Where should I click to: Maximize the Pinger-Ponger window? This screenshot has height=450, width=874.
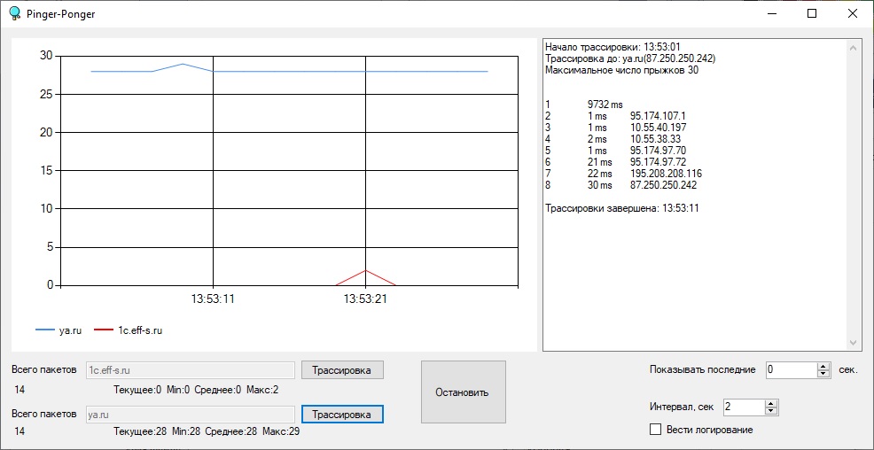(x=811, y=13)
